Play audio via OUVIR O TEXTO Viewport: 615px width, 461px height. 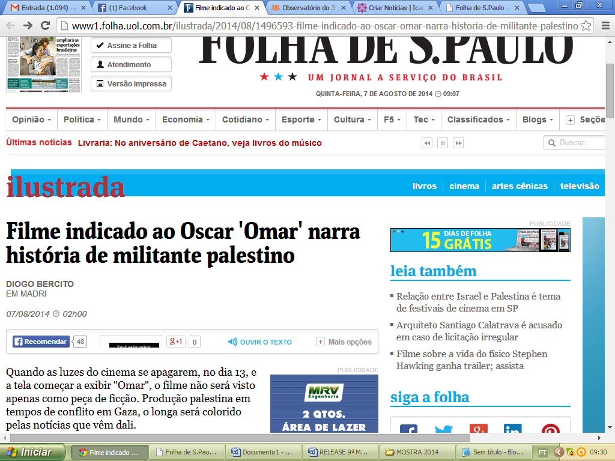[259, 342]
